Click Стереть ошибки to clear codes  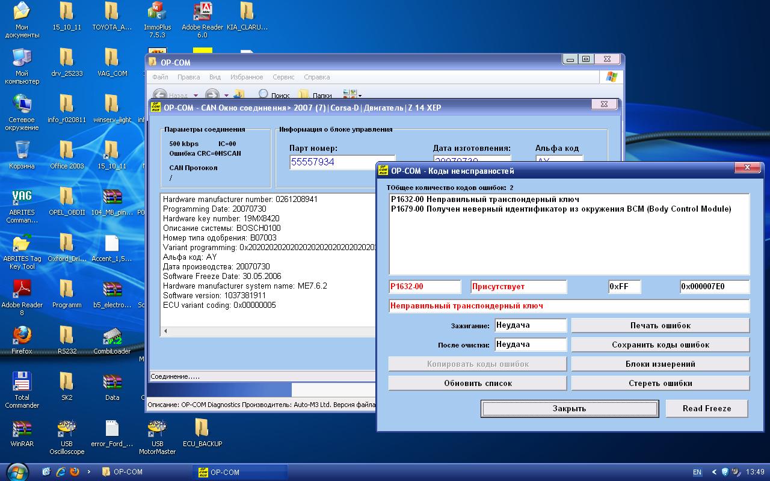point(661,383)
